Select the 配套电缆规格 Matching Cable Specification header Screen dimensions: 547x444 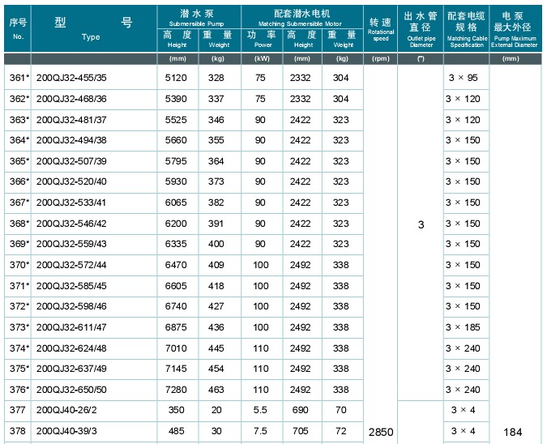tap(466, 29)
